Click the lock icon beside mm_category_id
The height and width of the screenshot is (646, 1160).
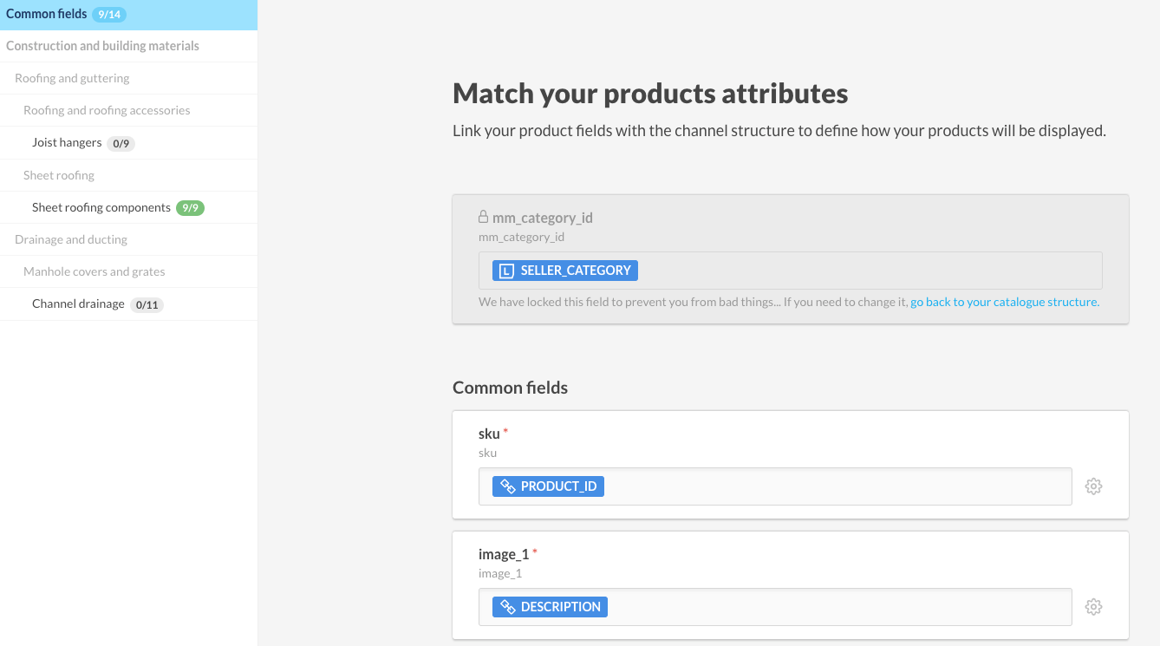(x=484, y=218)
